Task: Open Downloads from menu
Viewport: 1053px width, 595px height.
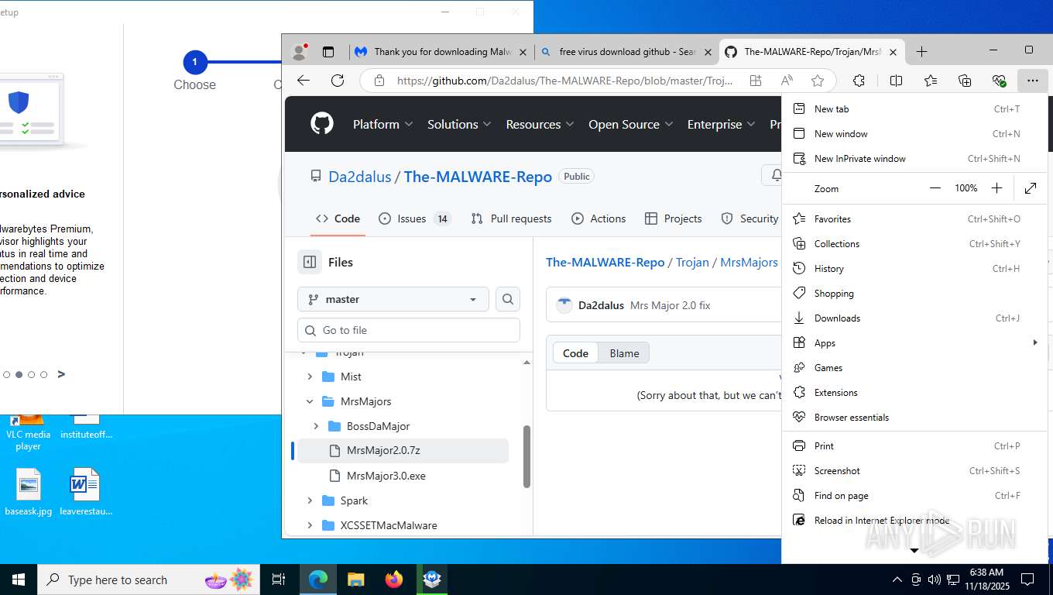Action: [914, 318]
